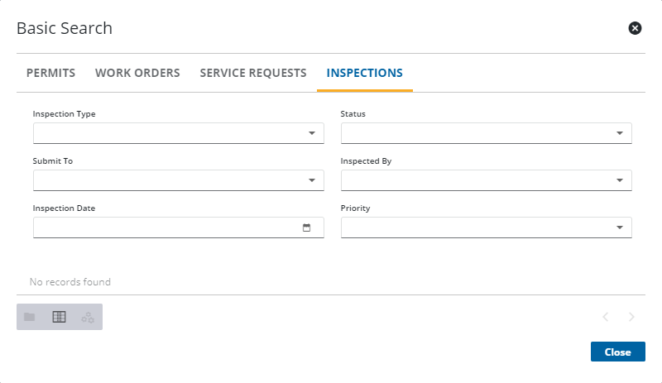The image size is (662, 383).
Task: Click the Inspection Type field label
Action: (64, 114)
